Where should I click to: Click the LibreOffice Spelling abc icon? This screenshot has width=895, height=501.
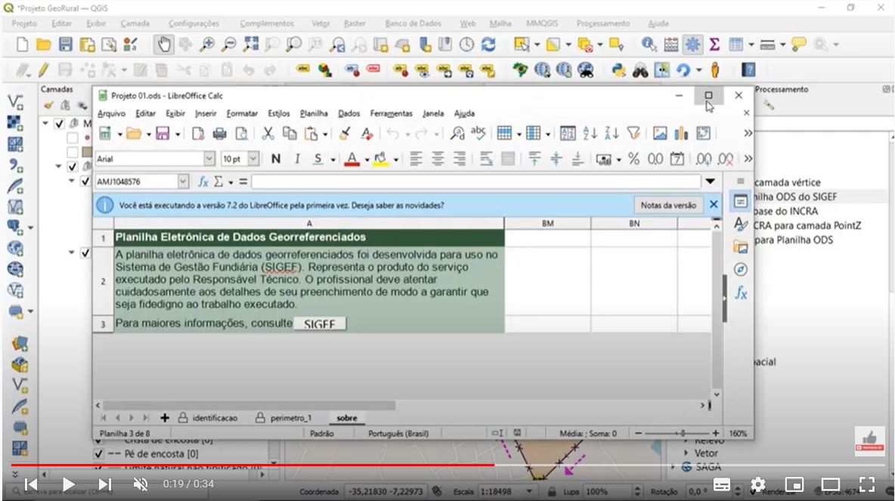tap(478, 134)
